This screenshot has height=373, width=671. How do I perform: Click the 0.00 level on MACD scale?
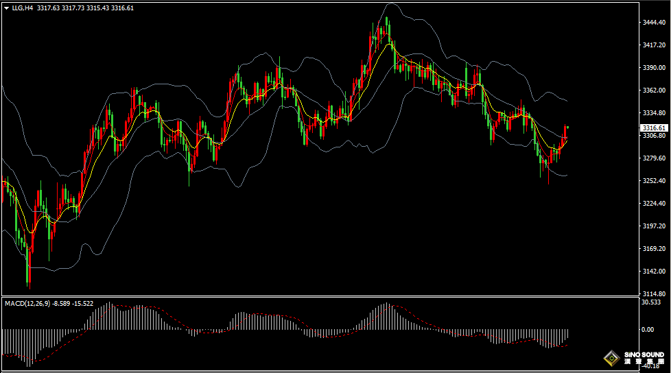647,329
